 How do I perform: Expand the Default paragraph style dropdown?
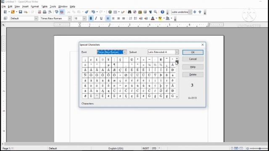point(36,18)
